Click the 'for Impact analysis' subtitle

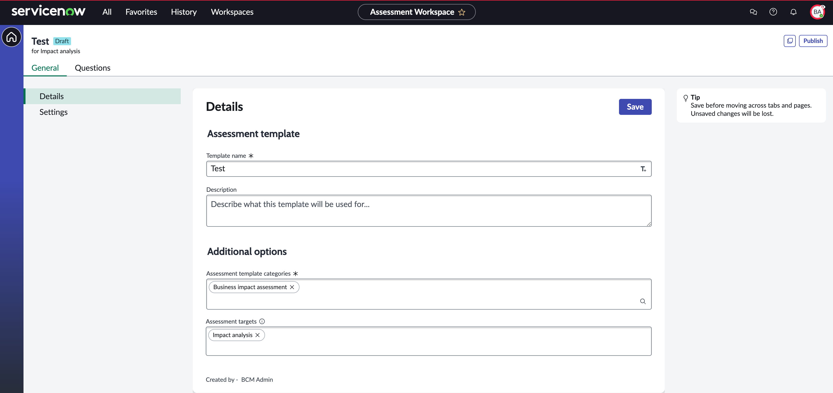[55, 51]
